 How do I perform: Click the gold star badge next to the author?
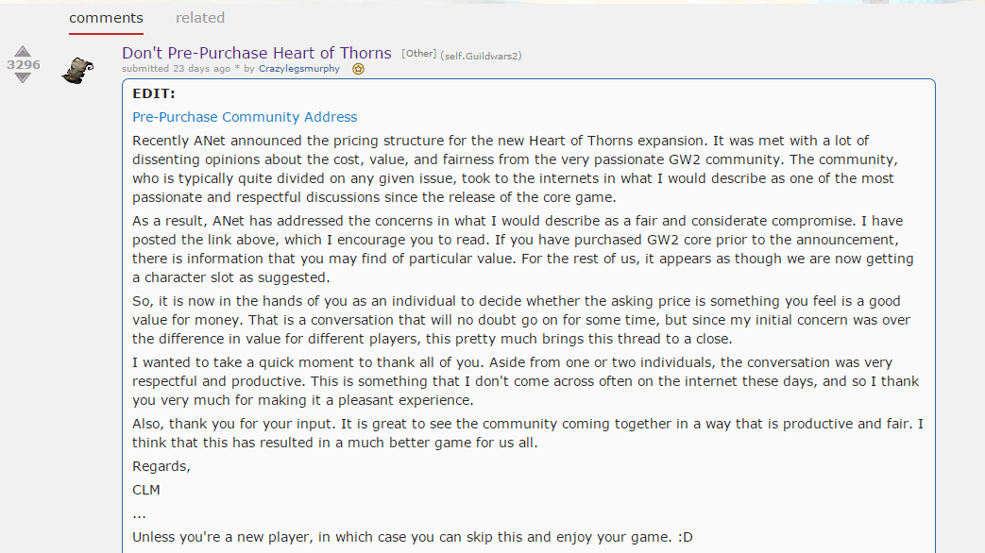pyautogui.click(x=359, y=69)
